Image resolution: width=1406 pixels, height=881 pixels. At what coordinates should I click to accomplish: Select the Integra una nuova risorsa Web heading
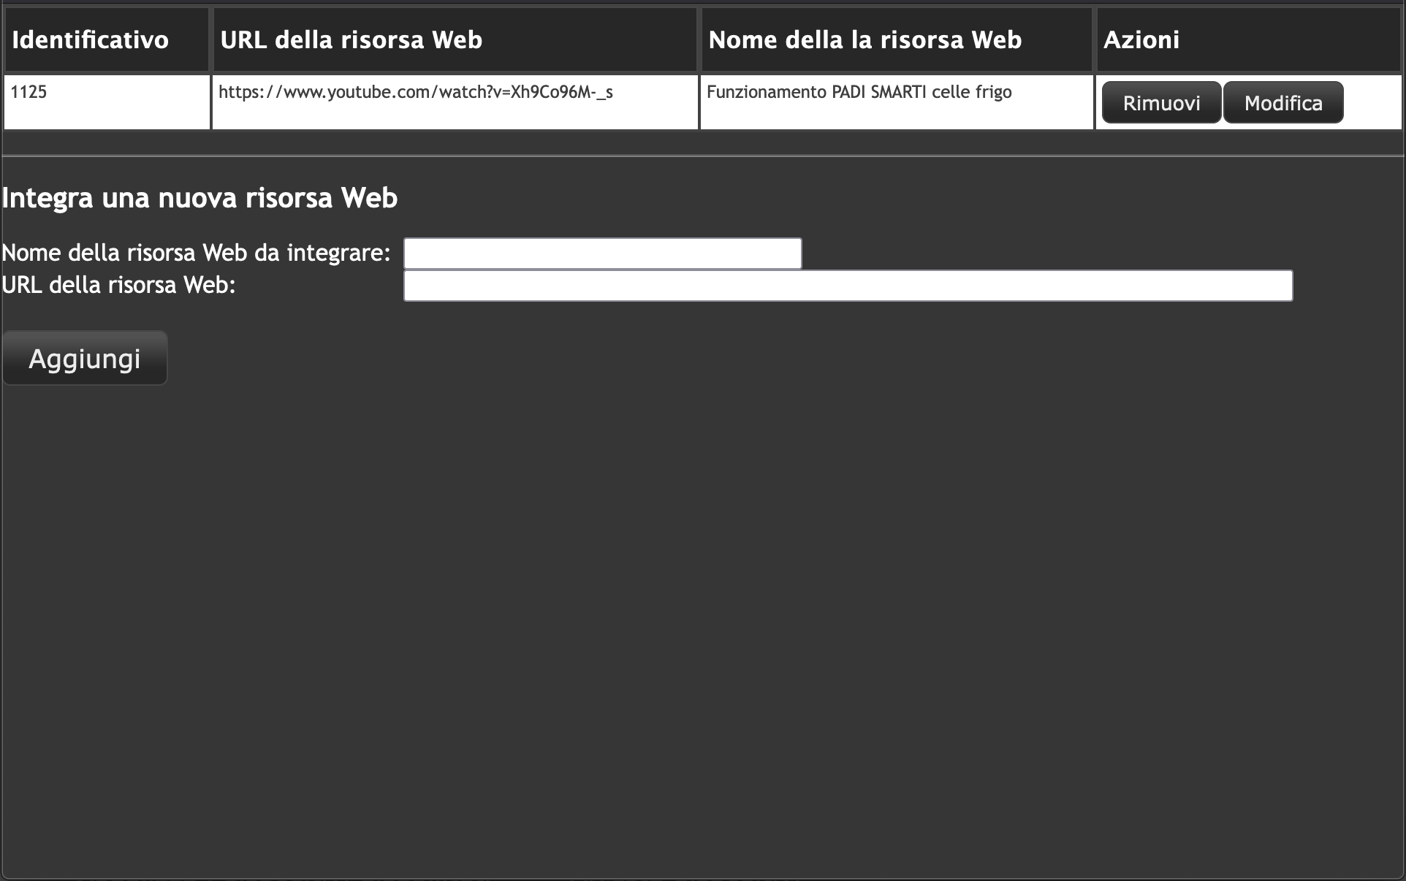(x=199, y=198)
